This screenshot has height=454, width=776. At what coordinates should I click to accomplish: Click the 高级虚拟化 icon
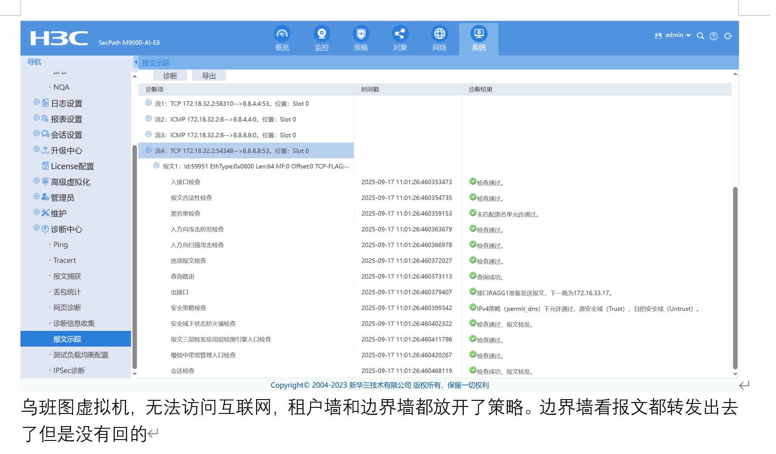pyautogui.click(x=45, y=181)
